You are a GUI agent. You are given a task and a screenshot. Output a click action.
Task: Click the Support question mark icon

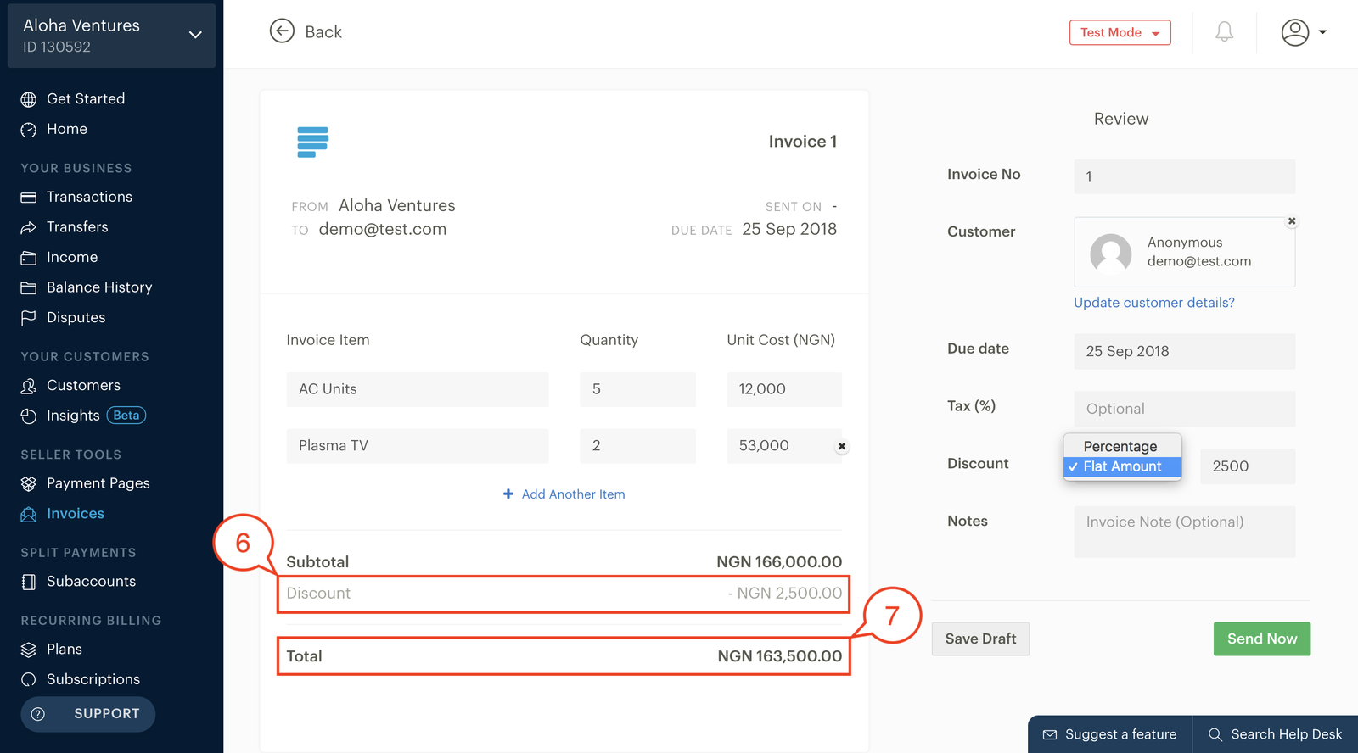38,714
